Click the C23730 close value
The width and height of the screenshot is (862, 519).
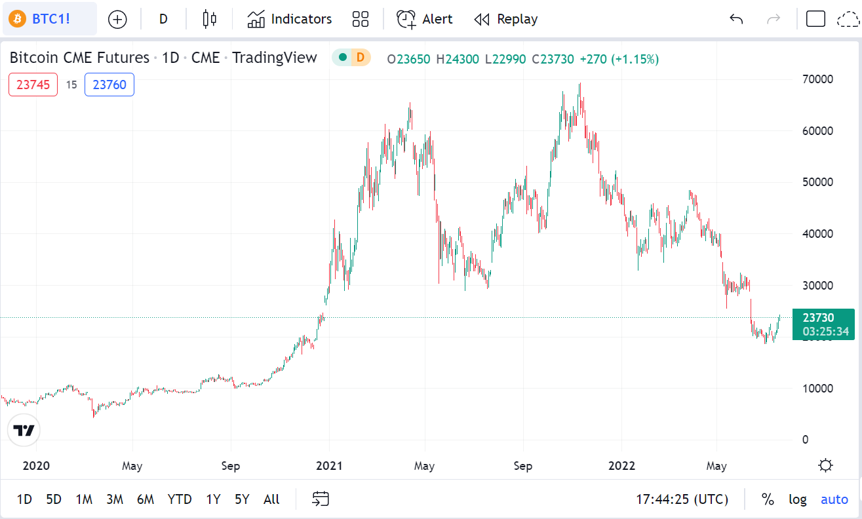pyautogui.click(x=553, y=59)
